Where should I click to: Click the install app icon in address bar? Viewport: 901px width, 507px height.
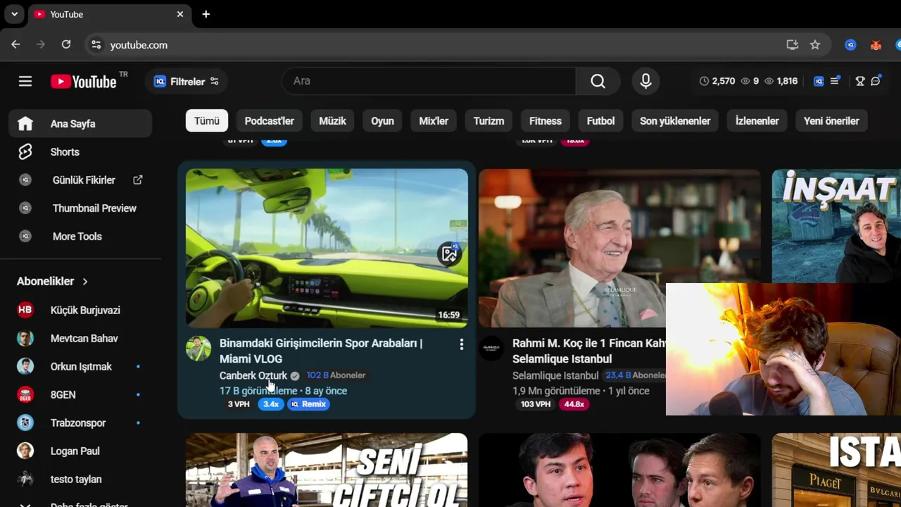(x=793, y=45)
